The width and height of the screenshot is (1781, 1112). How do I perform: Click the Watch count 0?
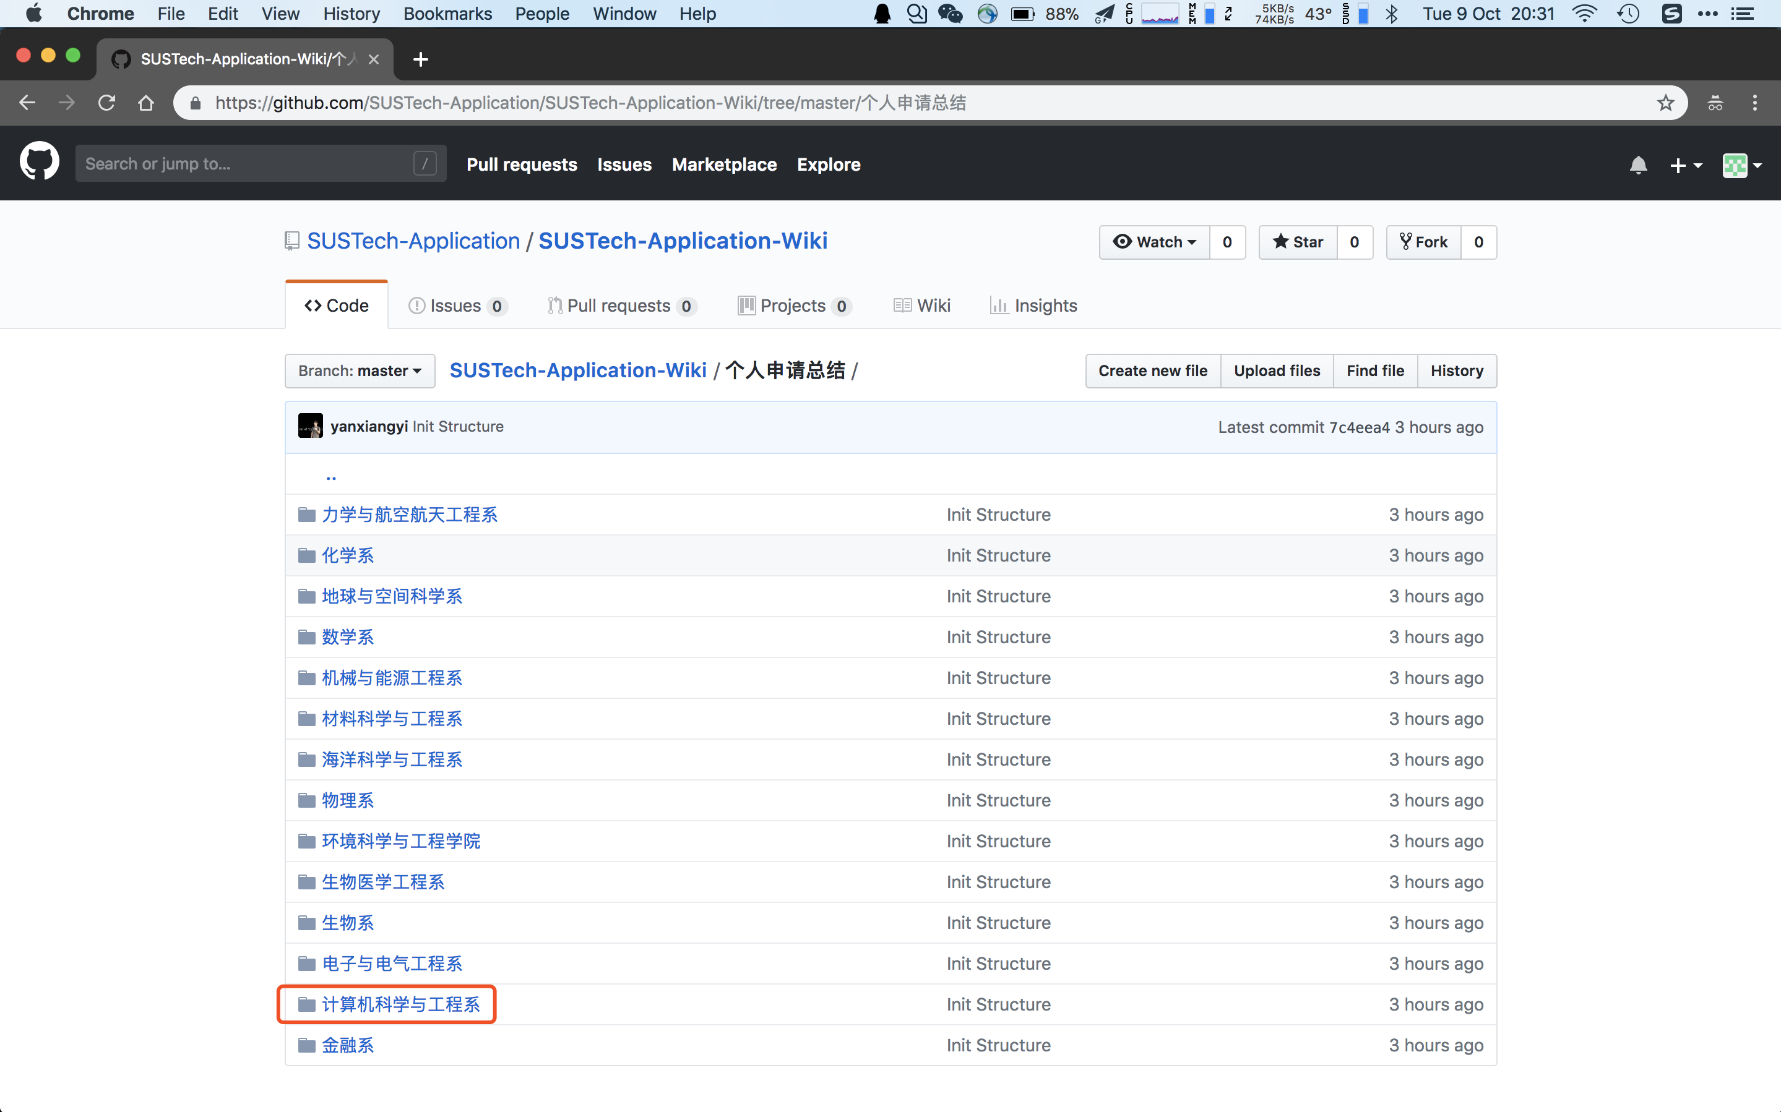tap(1227, 242)
